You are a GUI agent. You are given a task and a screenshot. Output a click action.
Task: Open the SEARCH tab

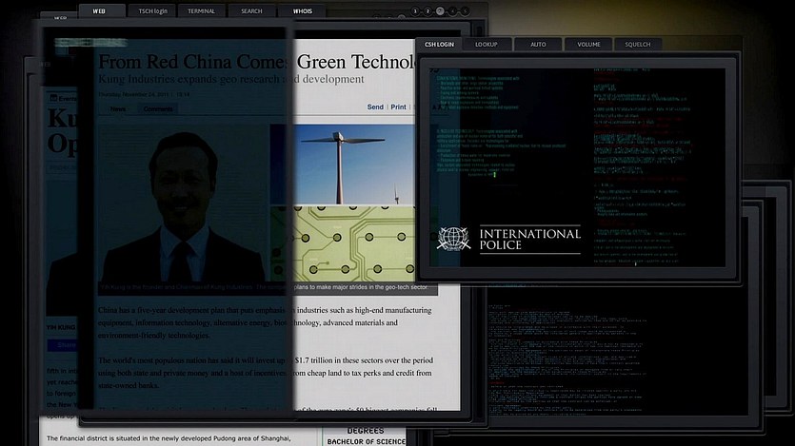(x=251, y=11)
